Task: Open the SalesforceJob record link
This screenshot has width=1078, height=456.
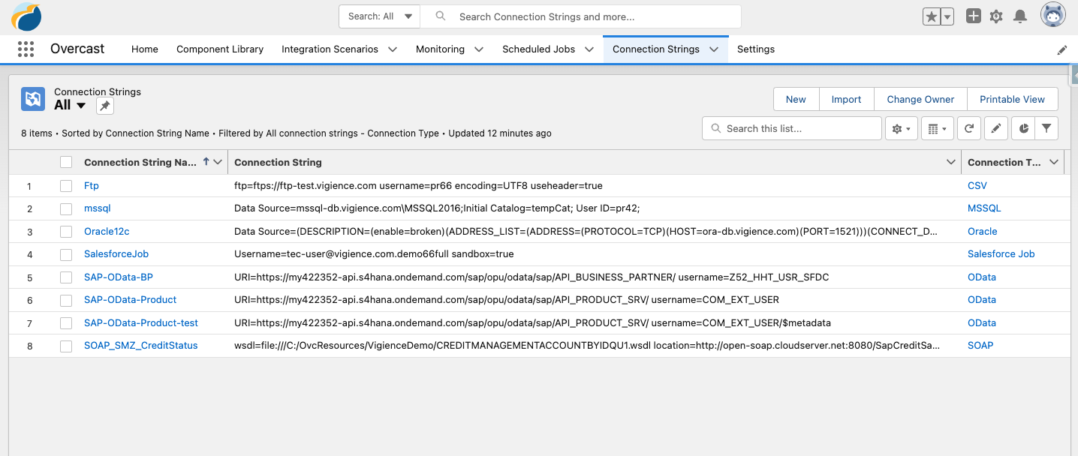Action: (x=116, y=254)
